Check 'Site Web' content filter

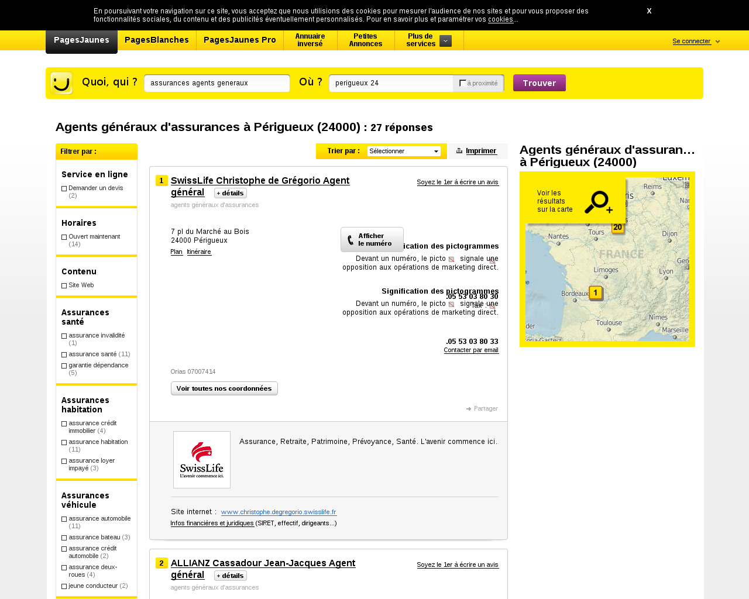(x=64, y=285)
